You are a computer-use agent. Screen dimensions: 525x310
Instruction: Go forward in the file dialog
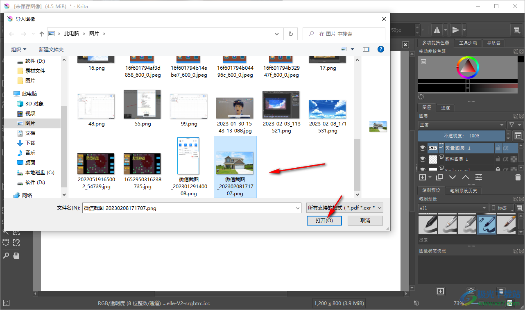(x=24, y=34)
